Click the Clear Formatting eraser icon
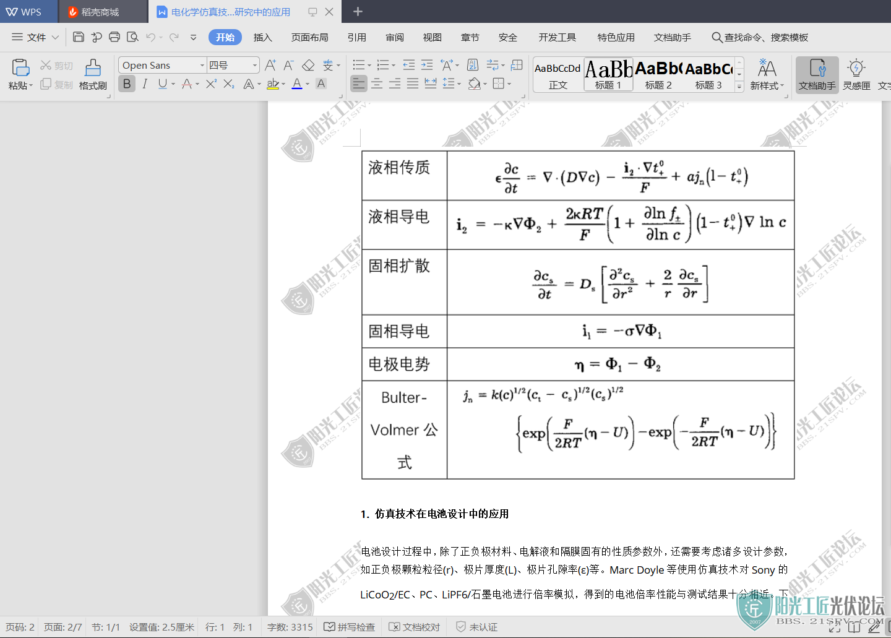Screen dimensions: 891x638 308,65
